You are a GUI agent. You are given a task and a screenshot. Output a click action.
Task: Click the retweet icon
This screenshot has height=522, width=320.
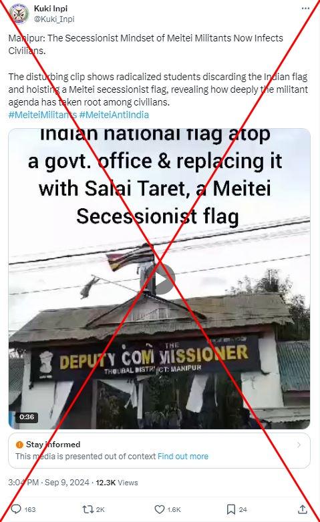tap(88, 509)
